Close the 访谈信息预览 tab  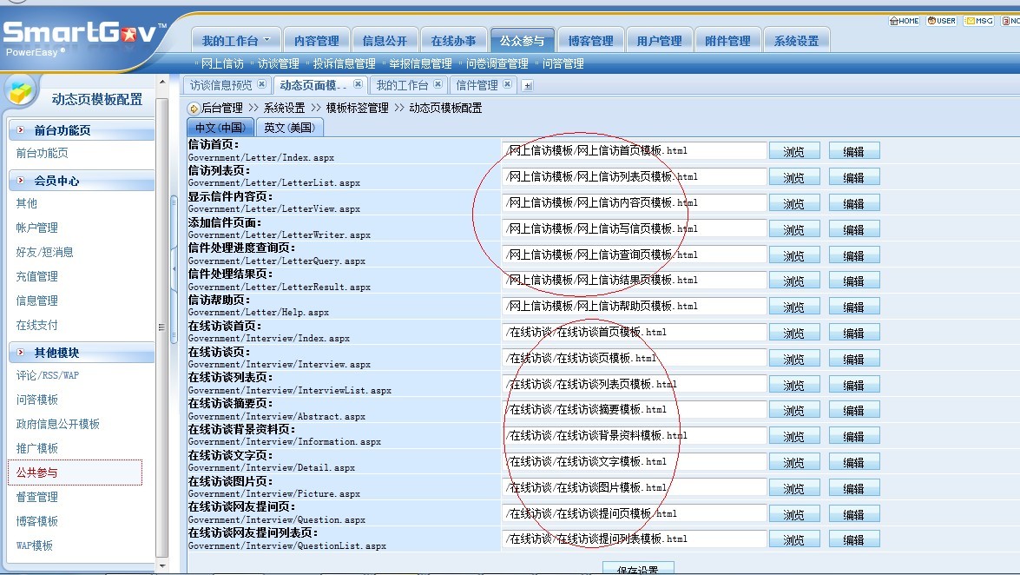pyautogui.click(x=261, y=84)
